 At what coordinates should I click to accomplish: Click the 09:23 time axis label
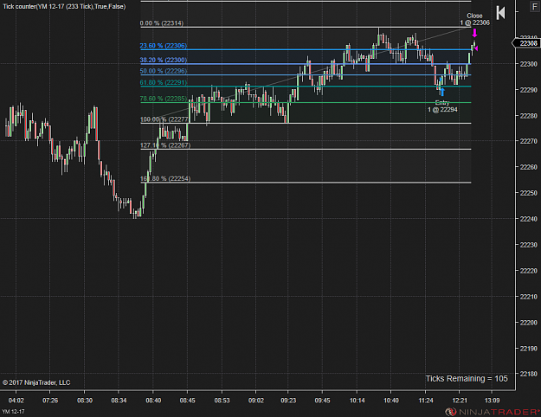point(288,401)
